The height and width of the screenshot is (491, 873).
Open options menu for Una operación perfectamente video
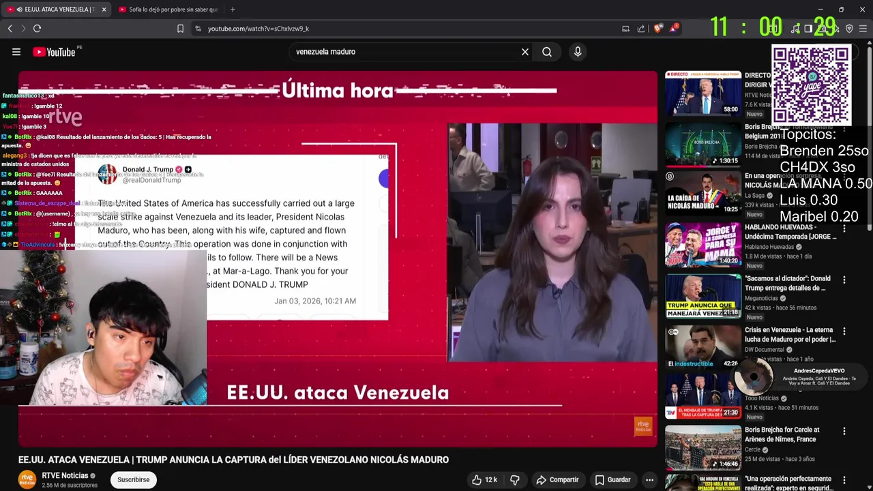(844, 480)
